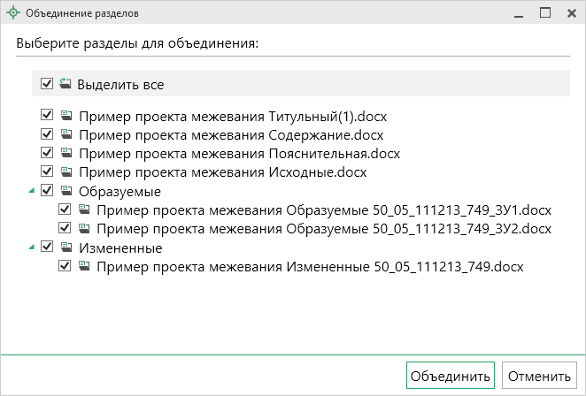Uncheck the Исходные.docx checkbox
This screenshot has width=586, height=396.
click(x=46, y=171)
